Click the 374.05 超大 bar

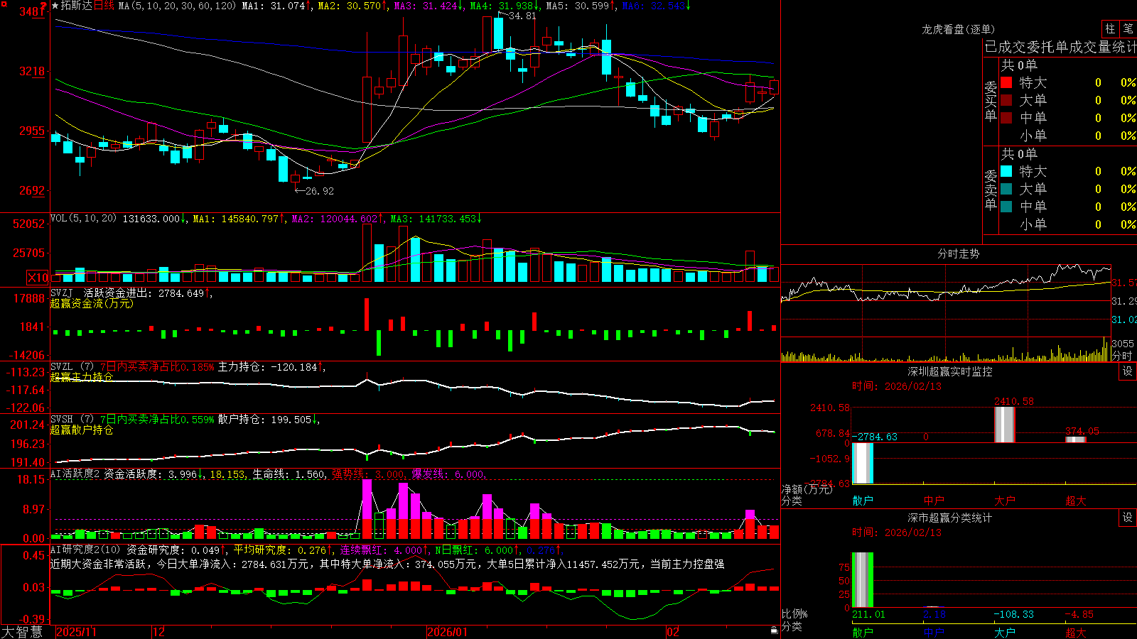point(1076,439)
